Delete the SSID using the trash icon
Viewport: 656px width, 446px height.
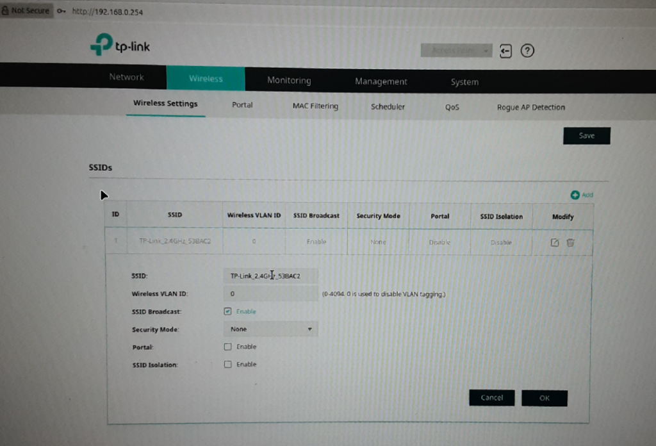[570, 242]
